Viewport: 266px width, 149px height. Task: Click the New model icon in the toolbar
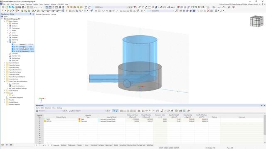pyautogui.click(x=3, y=7)
